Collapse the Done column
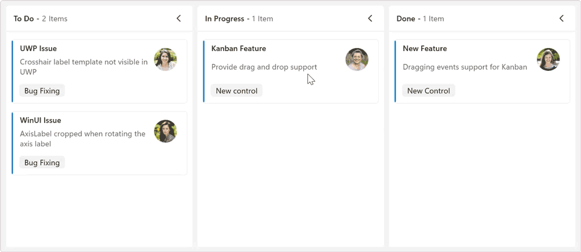The height and width of the screenshot is (252, 581). point(561,19)
